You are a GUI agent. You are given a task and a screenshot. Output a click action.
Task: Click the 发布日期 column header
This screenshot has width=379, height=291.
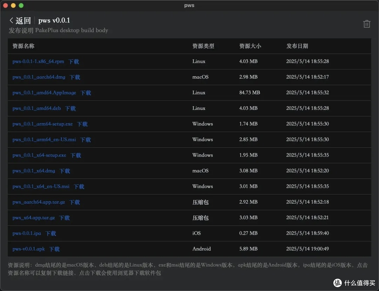[297, 46]
